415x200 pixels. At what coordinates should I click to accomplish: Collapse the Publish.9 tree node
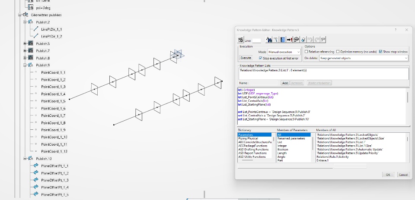[25, 65]
